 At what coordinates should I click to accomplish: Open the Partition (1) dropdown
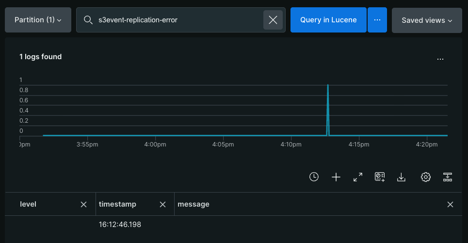[38, 20]
